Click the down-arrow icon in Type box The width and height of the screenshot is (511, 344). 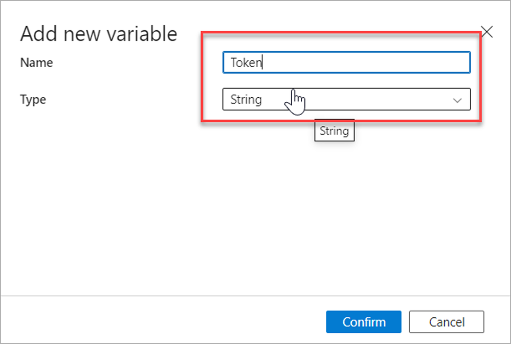458,100
